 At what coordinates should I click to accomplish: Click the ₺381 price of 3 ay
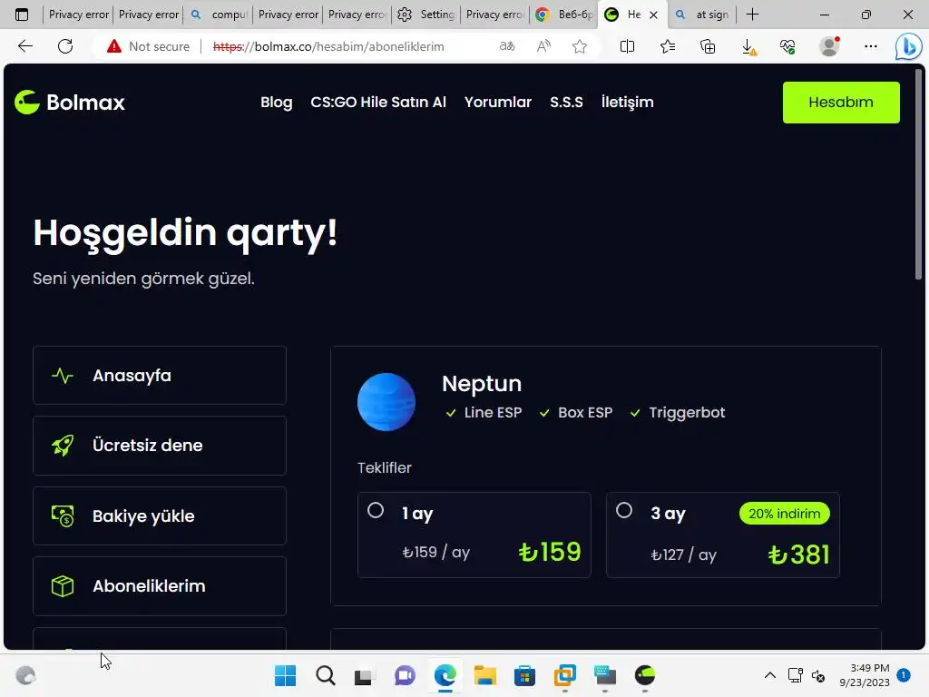click(x=798, y=555)
